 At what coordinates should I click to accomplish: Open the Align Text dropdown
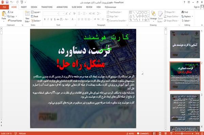coord(113,17)
